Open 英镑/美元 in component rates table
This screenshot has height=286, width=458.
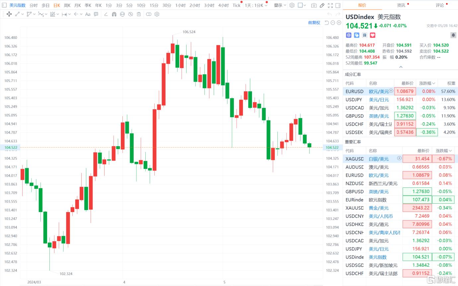pos(379,116)
